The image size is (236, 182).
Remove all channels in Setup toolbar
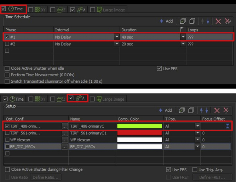[x=226, y=110]
